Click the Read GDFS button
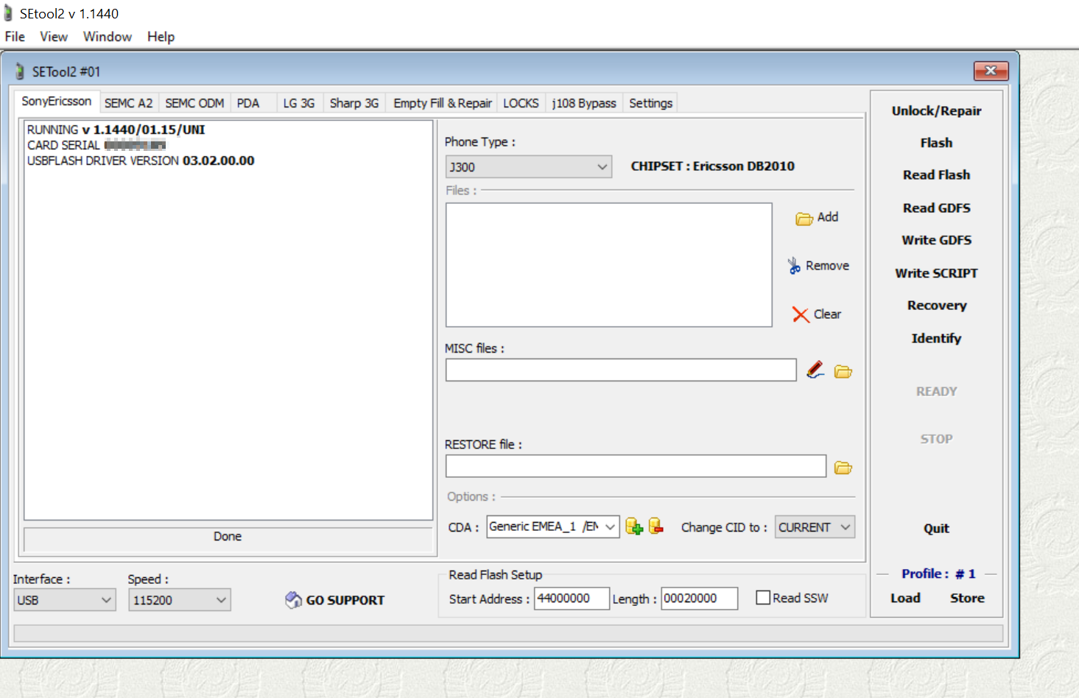Image resolution: width=1079 pixels, height=698 pixels. click(936, 208)
